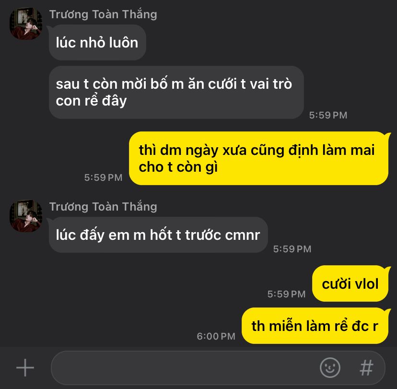Image resolution: width=397 pixels, height=389 pixels.
Task: Select the 'lúc nhỏ luôn' message bubble
Action: tap(97, 43)
